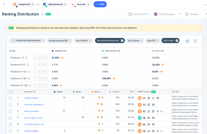The image size is (207, 134).
Task: Expand See Trend for Positions 1-3
Action: click(x=40, y=58)
